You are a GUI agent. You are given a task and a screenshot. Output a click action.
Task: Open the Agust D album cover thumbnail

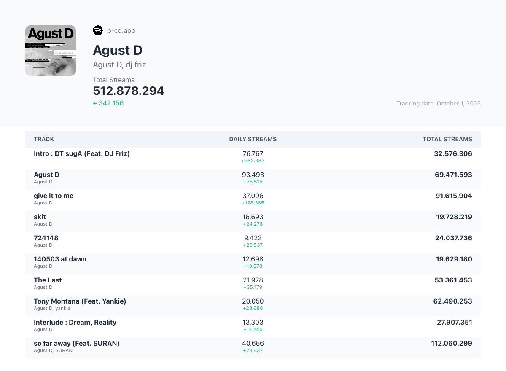(51, 51)
